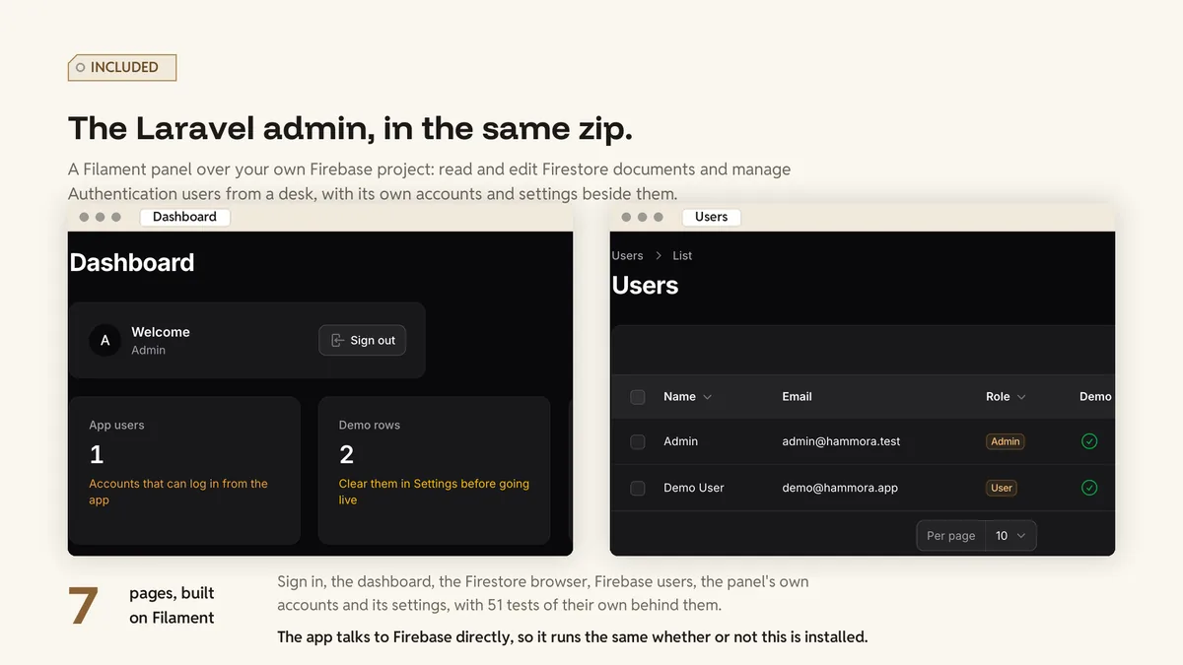Image resolution: width=1183 pixels, height=665 pixels.
Task: Check the Admin row checkbox
Action: (x=638, y=442)
